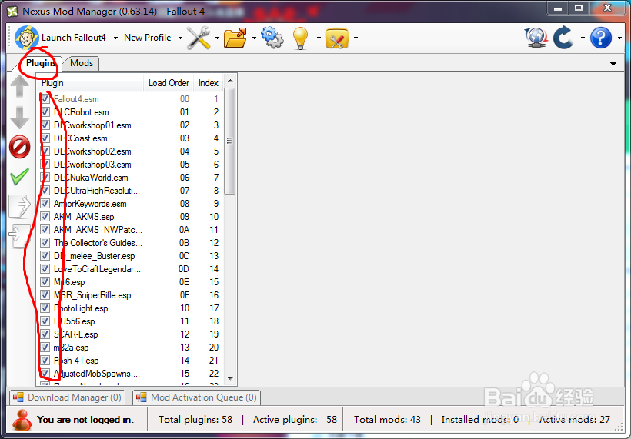
Task: Disable the DLCNukaWorld.esm checkbox
Action: tap(45, 178)
